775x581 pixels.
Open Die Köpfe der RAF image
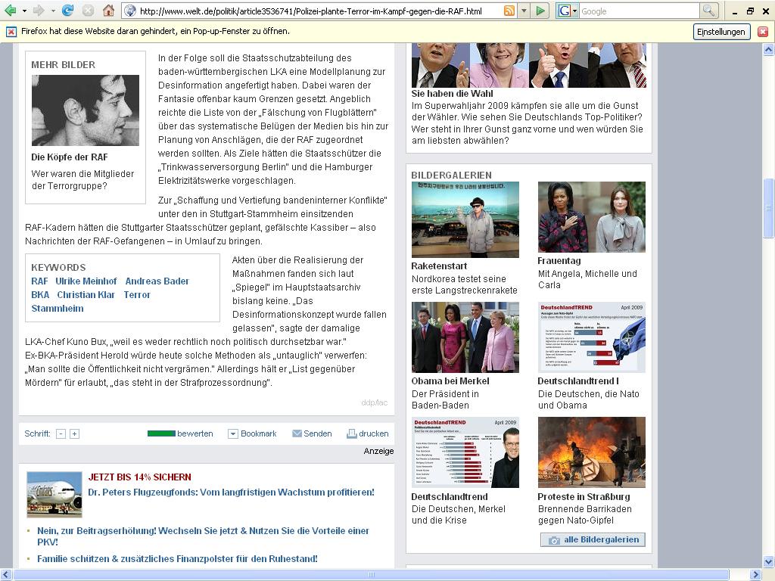(86, 110)
